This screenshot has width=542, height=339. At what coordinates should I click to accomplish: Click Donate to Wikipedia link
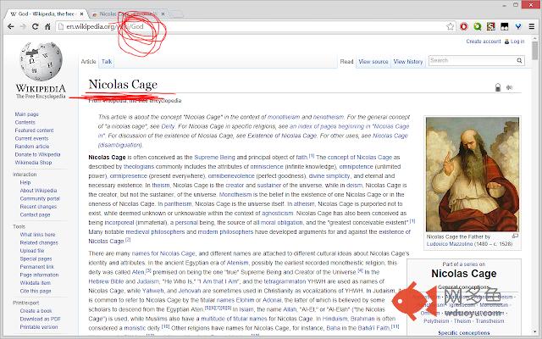click(x=37, y=154)
